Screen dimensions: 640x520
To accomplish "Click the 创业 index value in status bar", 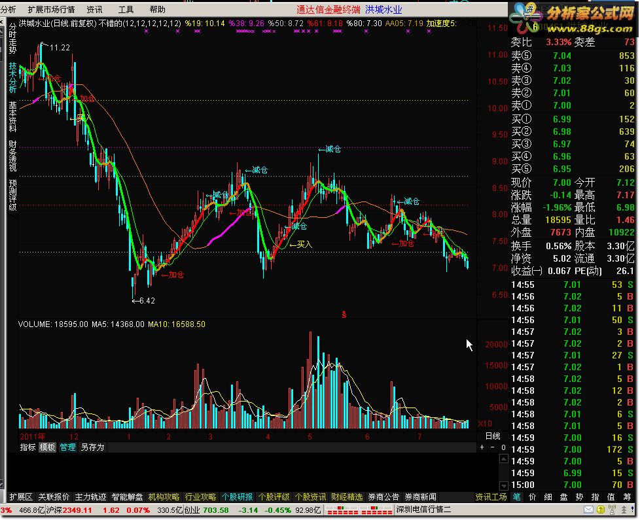I will tap(216, 510).
